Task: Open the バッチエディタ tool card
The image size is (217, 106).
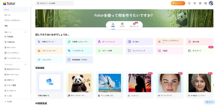Action: (x=79, y=51)
